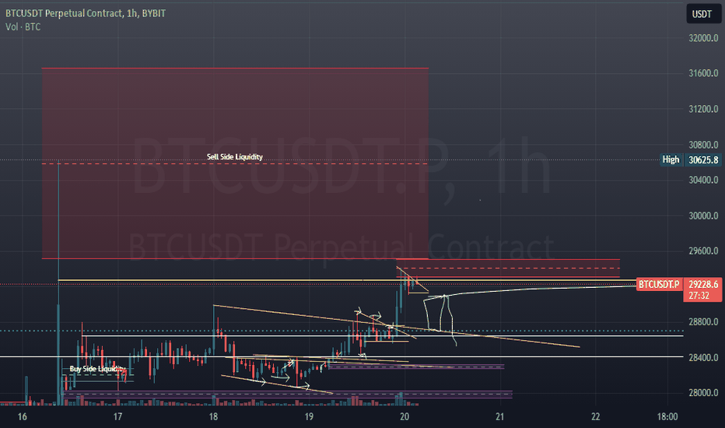
Task: Click the 30400.0 price axis label
Action: [703, 180]
